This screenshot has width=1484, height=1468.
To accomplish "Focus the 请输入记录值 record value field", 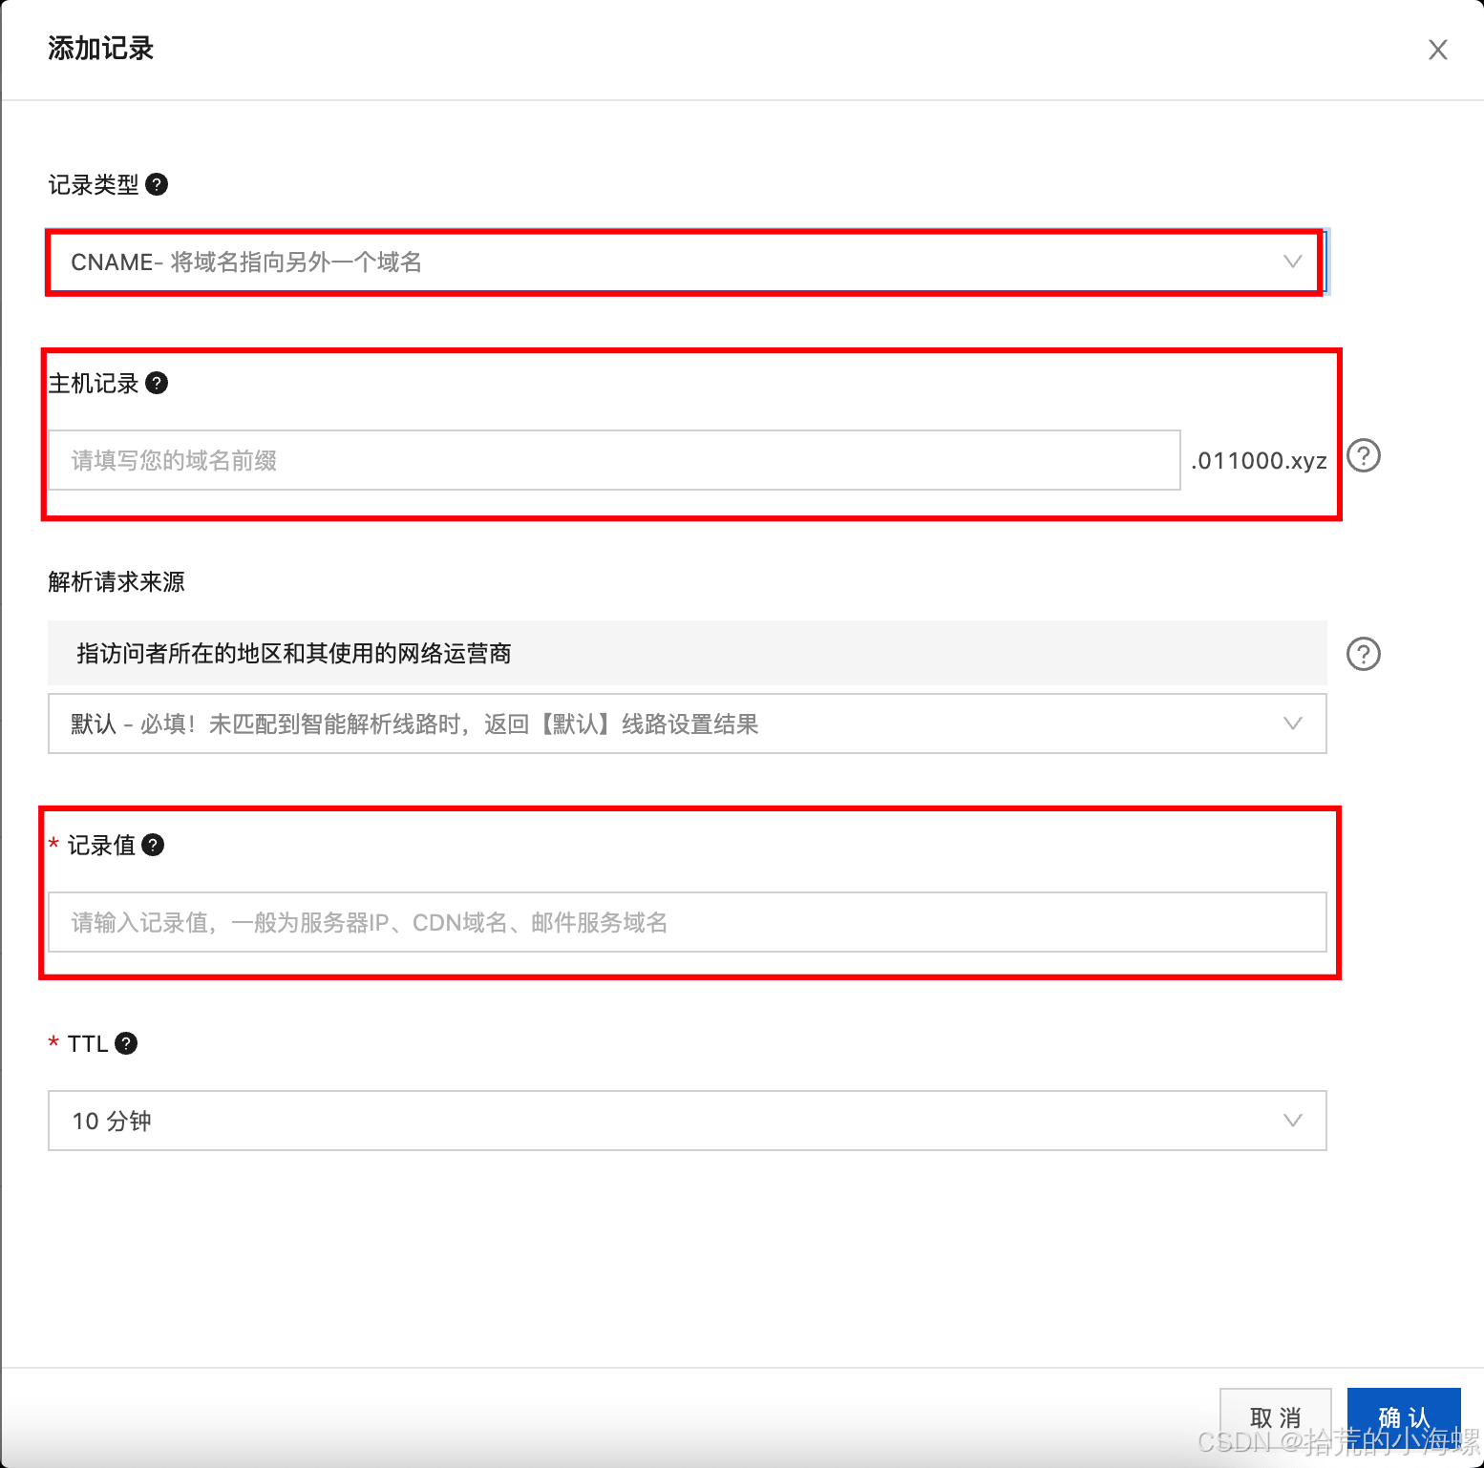I will (x=687, y=922).
